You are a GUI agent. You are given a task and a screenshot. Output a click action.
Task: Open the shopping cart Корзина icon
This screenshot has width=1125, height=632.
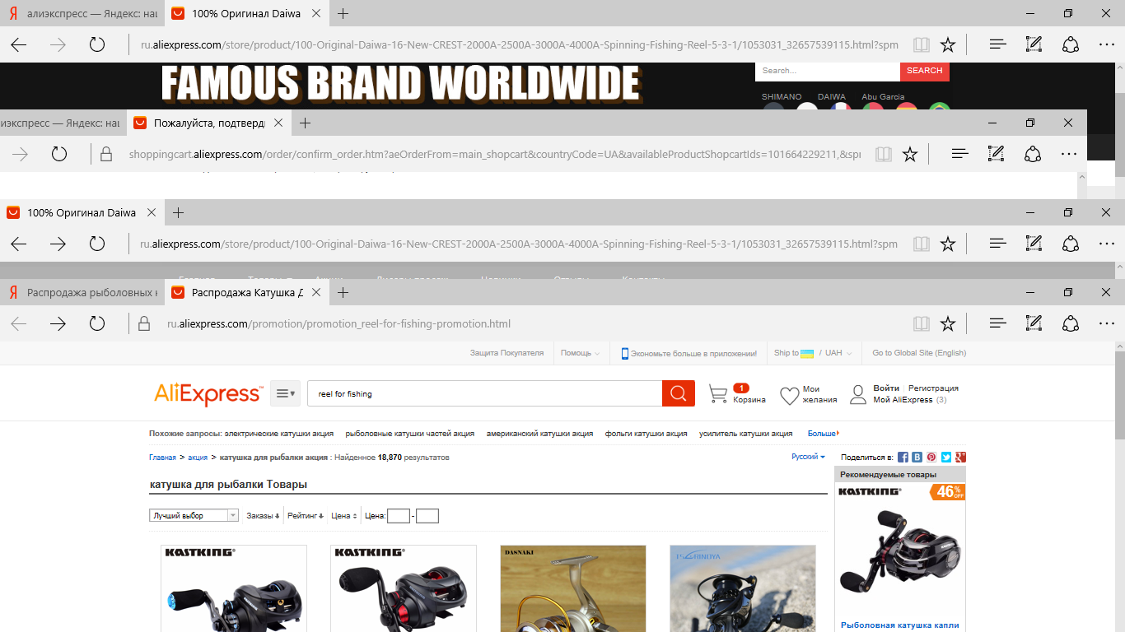tap(719, 393)
